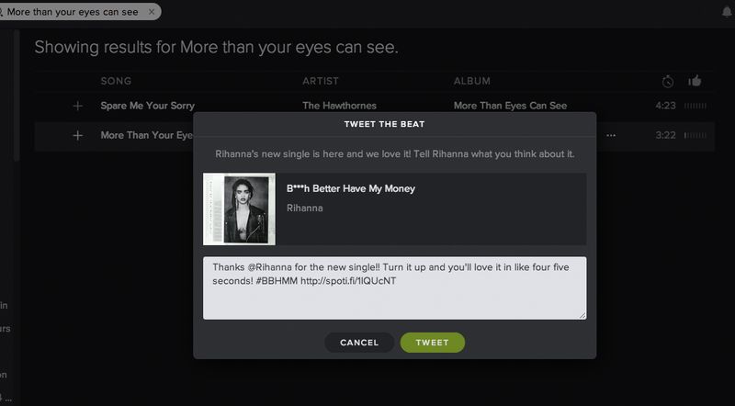Sort by the duration clock icon
Screen dimensions: 735x406
tap(668, 81)
